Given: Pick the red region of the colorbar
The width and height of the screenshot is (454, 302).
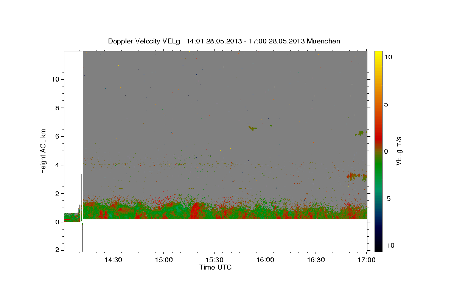Looking at the screenshot, I should pyautogui.click(x=378, y=136).
